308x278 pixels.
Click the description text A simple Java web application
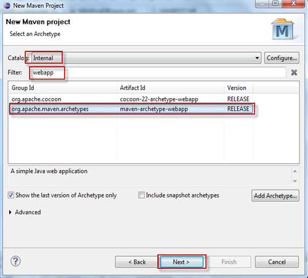point(49,171)
